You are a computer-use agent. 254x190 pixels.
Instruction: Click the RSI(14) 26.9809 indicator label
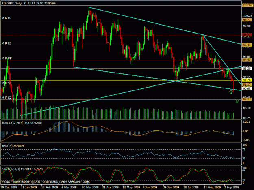(13, 146)
